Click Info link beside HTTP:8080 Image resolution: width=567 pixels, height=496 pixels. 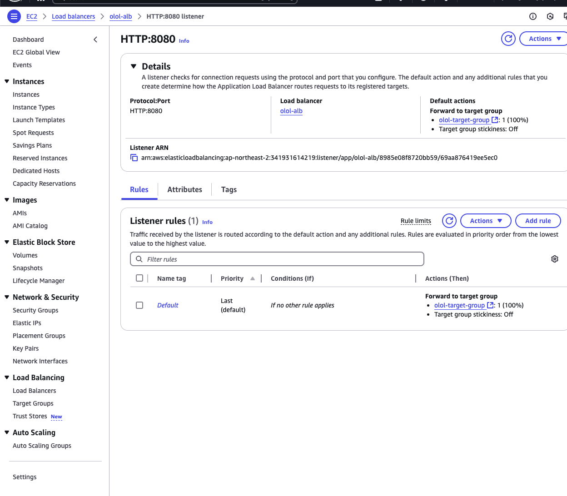(184, 41)
